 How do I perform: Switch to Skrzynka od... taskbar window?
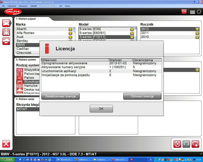(65, 160)
